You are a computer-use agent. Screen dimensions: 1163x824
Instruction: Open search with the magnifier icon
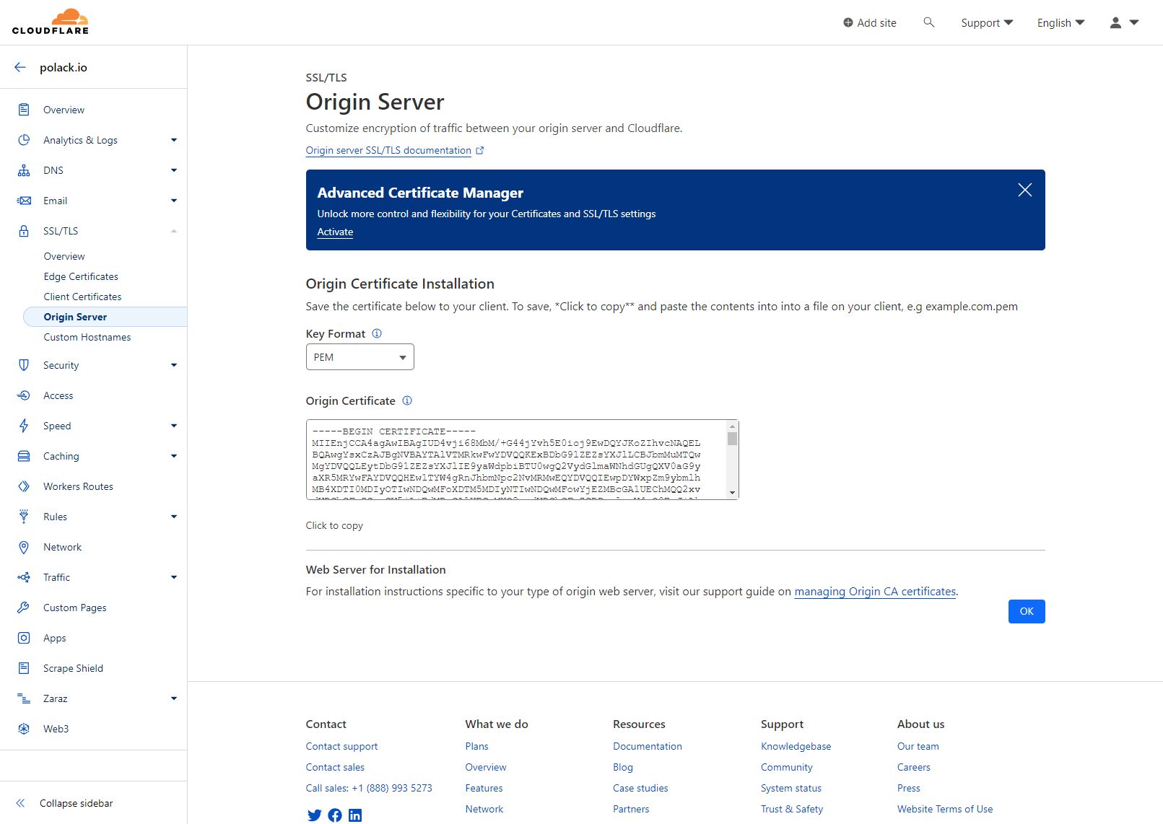pyautogui.click(x=929, y=22)
